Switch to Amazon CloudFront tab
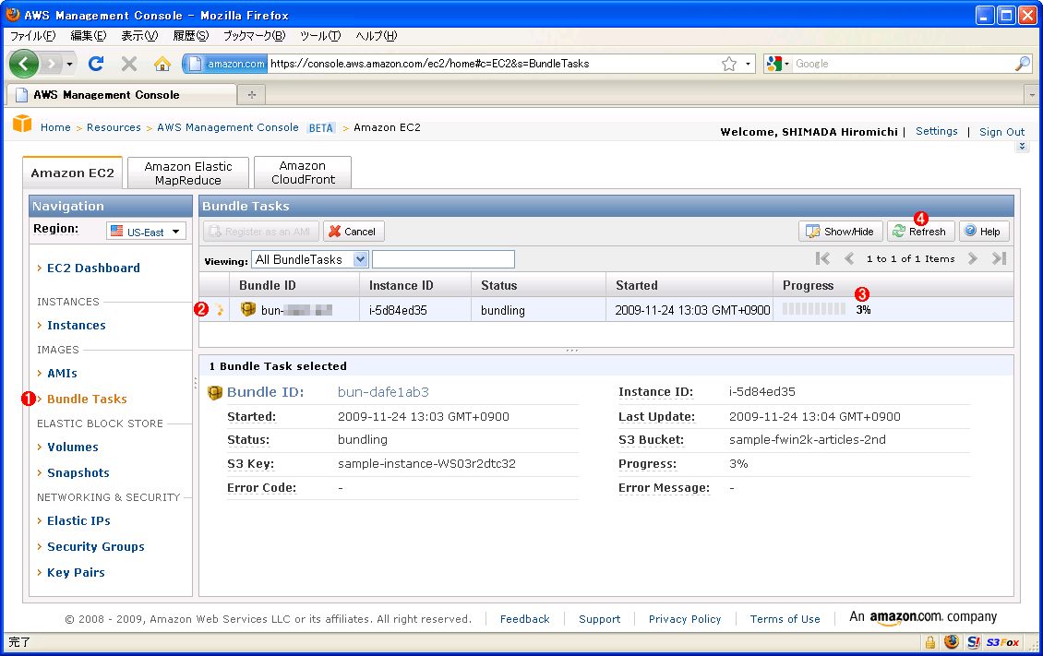The height and width of the screenshot is (656, 1043). [x=303, y=173]
